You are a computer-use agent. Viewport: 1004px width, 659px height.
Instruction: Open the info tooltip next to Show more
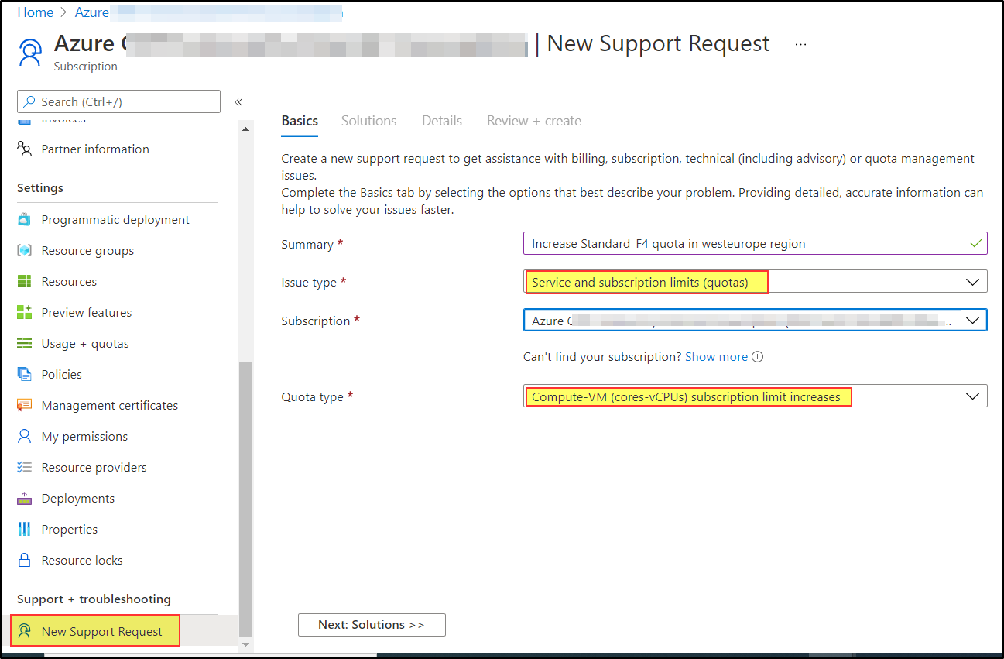tap(756, 356)
